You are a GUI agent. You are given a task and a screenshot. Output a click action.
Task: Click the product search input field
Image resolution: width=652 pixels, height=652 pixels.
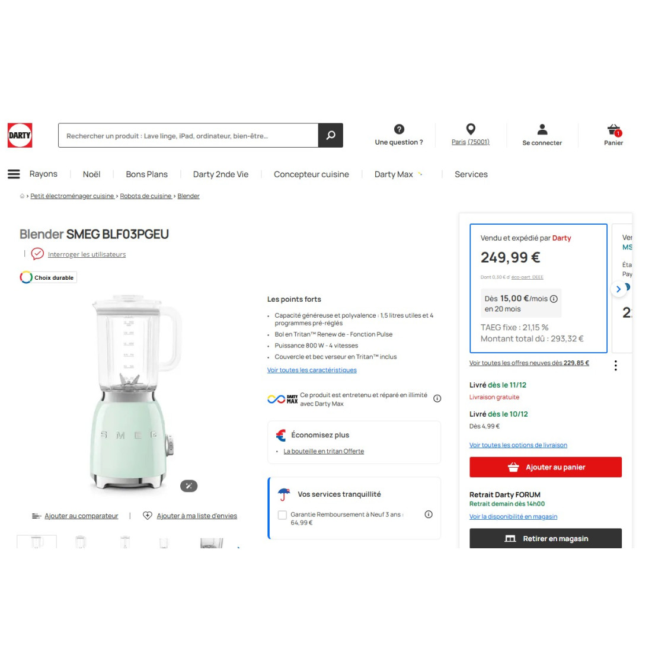click(x=188, y=135)
